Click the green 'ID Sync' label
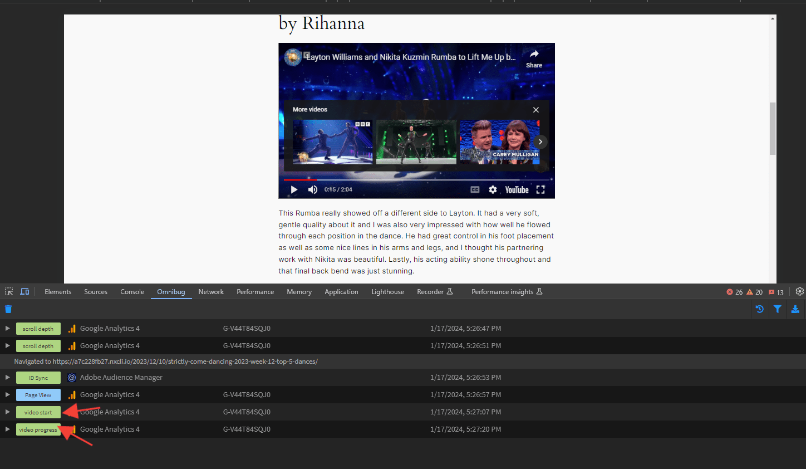 click(x=38, y=378)
